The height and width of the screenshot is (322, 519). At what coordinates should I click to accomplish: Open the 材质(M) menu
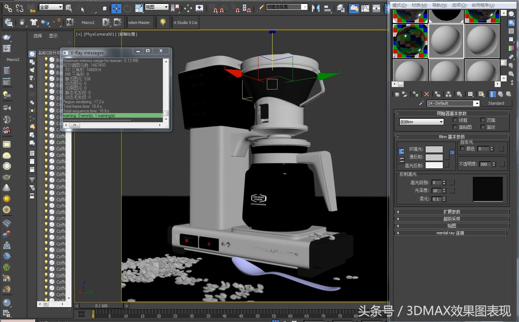coord(419,5)
